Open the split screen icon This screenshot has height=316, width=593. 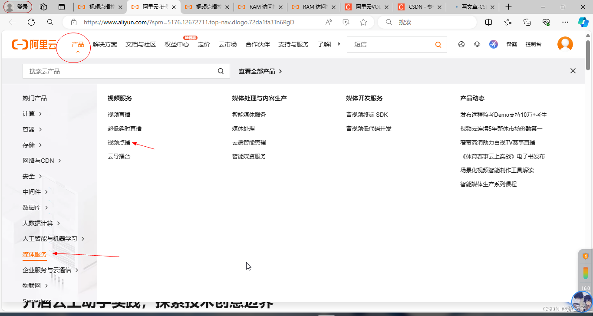[x=488, y=22]
